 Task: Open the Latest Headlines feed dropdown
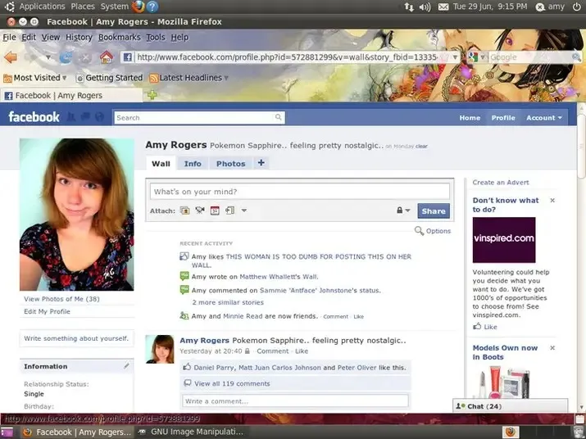189,78
